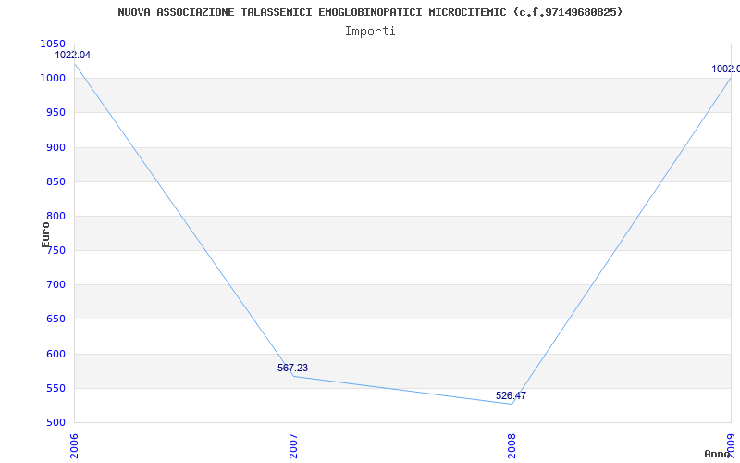This screenshot has width=740, height=463.
Task: Click the 950 y-axis tick
Action: [x=55, y=112]
